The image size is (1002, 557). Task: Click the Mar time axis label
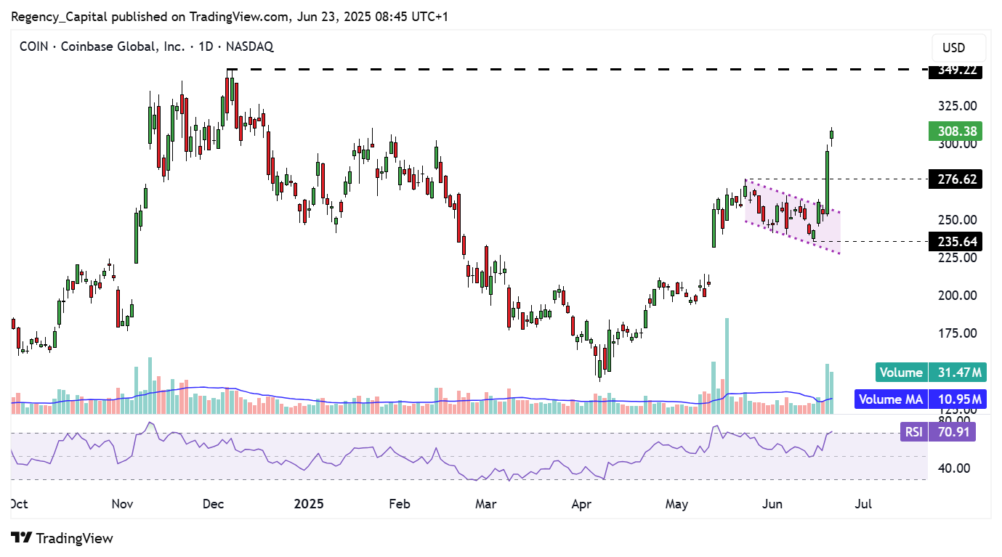(x=485, y=504)
